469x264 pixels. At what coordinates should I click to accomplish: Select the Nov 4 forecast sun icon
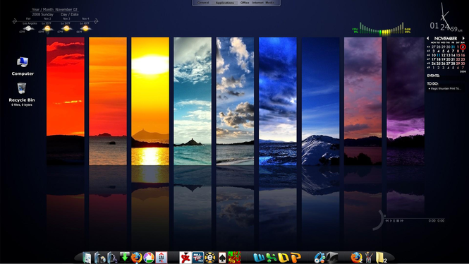tap(85, 28)
